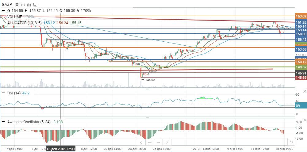Click the 163.02 orange price label

point(301,16)
